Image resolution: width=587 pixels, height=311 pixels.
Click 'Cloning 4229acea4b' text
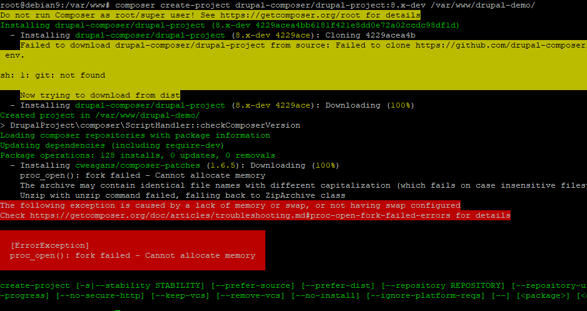(370, 35)
